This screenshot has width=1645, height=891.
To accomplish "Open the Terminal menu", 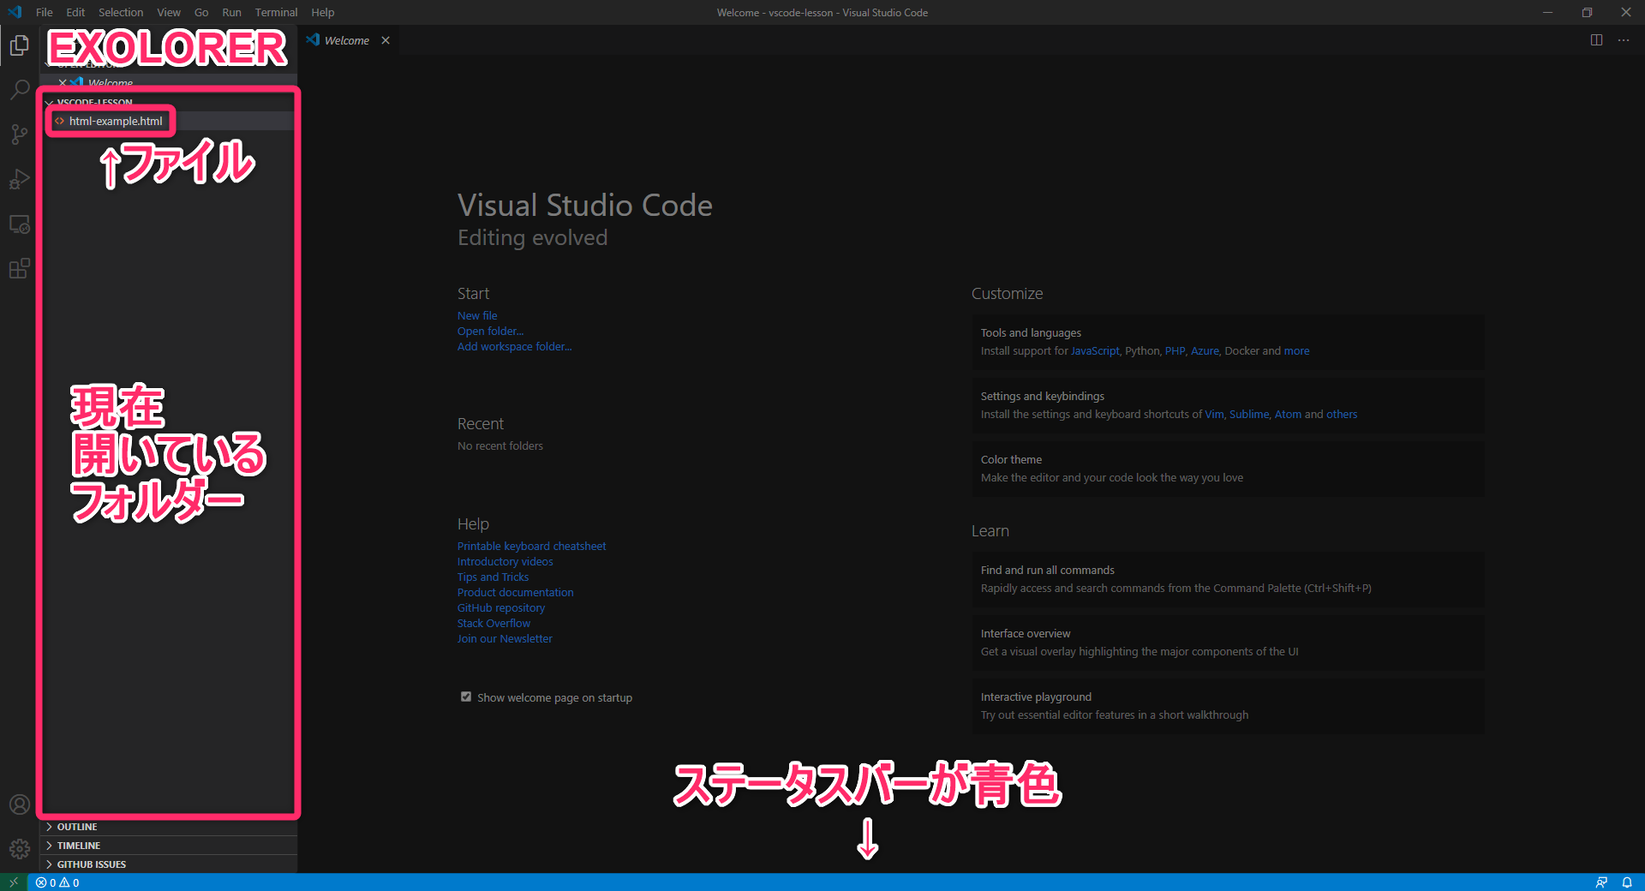I will pos(276,12).
